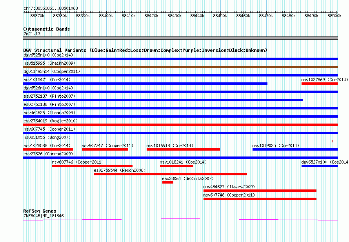Click the 88450k ruler tick label
Viewport: 349px width, 242px height.
(220, 16)
